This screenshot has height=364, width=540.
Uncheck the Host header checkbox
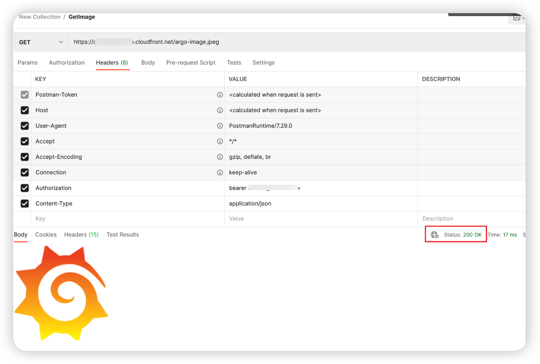click(x=25, y=110)
